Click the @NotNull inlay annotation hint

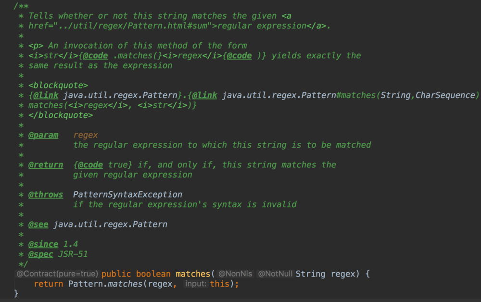click(275, 274)
